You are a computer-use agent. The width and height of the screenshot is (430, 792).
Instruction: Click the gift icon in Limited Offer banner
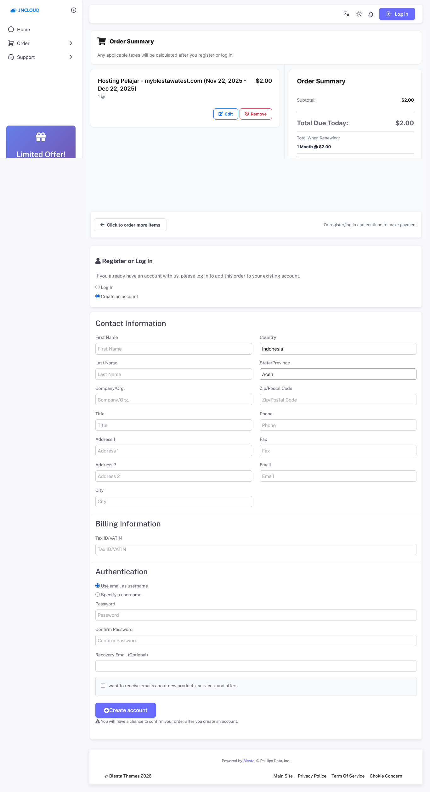click(41, 137)
